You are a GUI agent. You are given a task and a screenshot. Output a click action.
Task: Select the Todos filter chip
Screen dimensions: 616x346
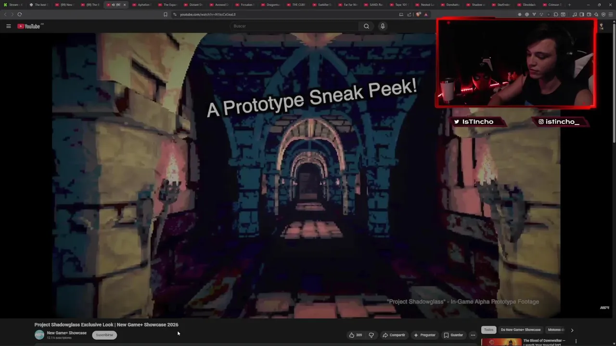pyautogui.click(x=488, y=330)
